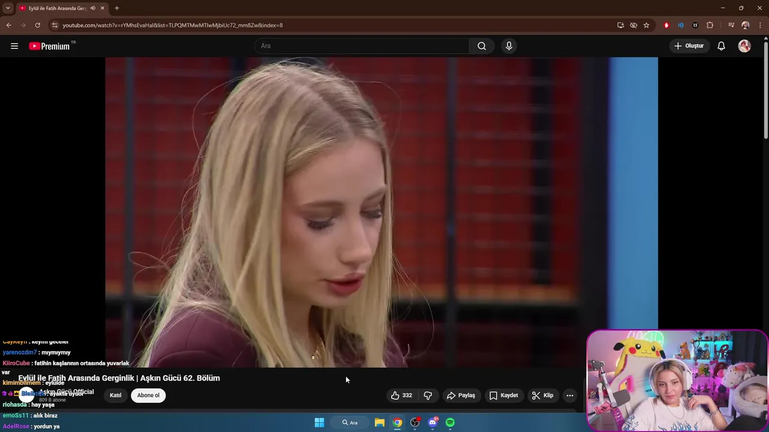This screenshot has height=432, width=769.
Task: Open the black cat extension icon
Action: (x=695, y=25)
